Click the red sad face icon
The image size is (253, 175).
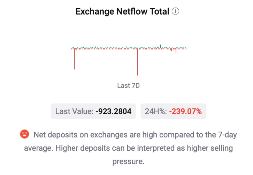pos(24,134)
